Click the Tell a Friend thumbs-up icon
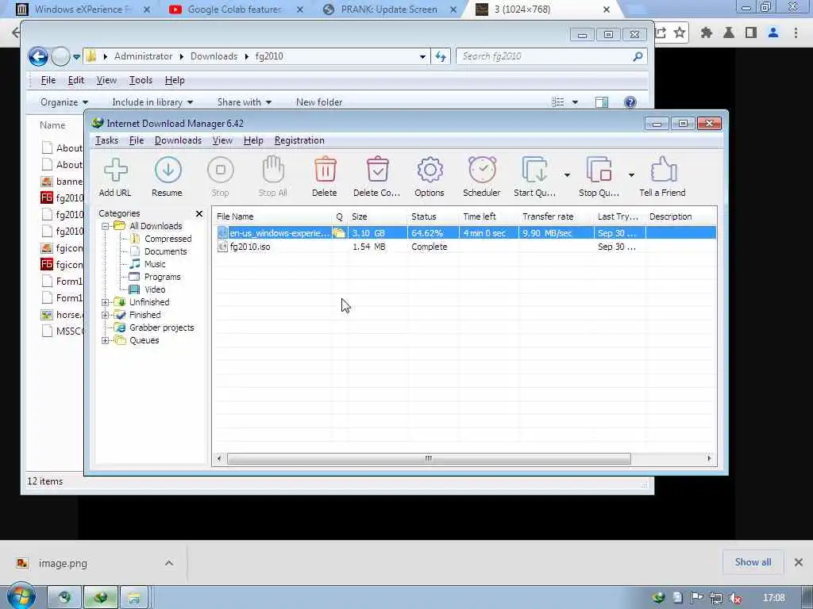 (663, 177)
